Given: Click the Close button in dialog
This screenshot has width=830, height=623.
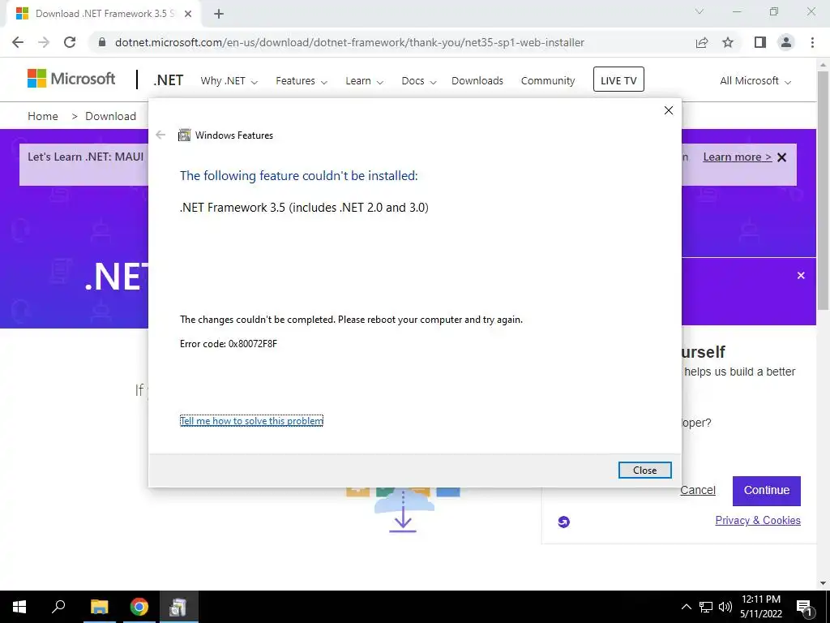Looking at the screenshot, I should coord(644,470).
